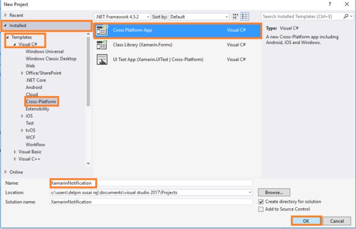The height and width of the screenshot is (229, 356).
Task: Select Windows Universal template category
Action: pyautogui.click(x=44, y=51)
